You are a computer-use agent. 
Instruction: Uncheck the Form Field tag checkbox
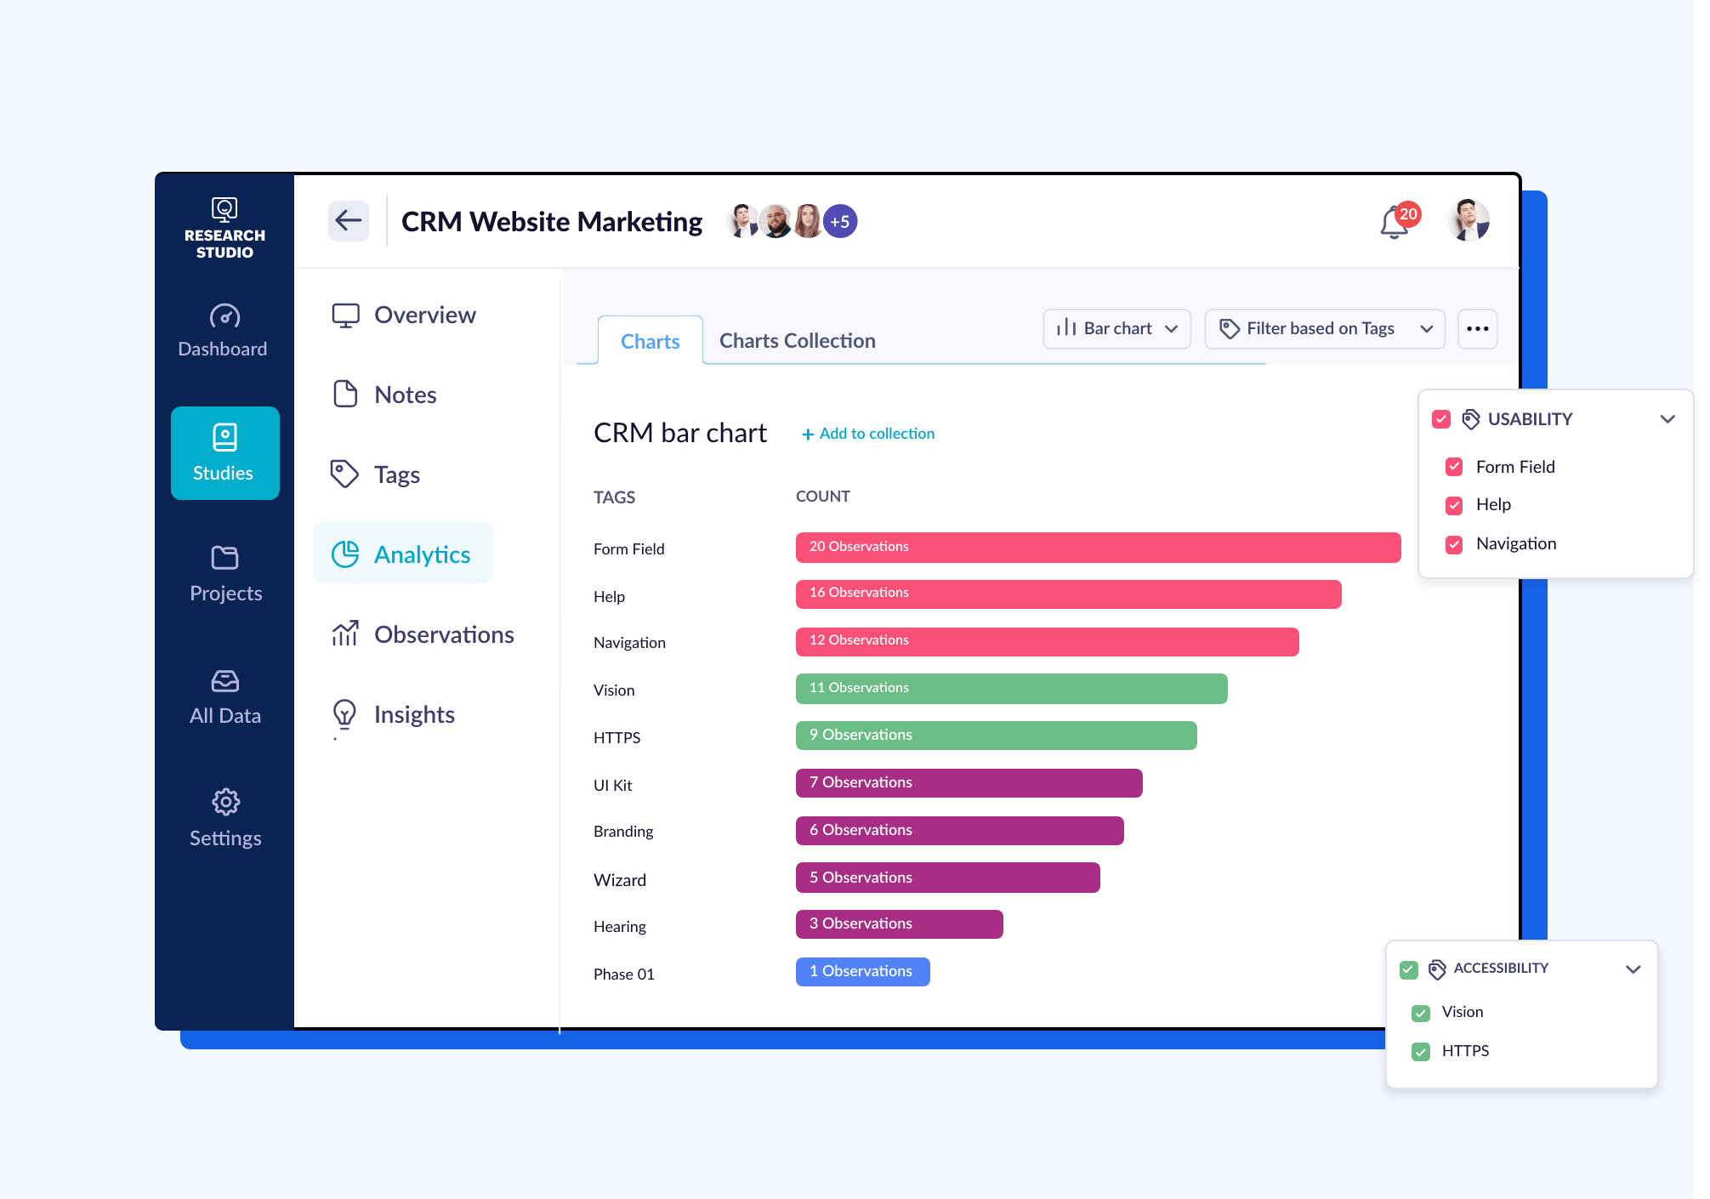click(x=1454, y=466)
